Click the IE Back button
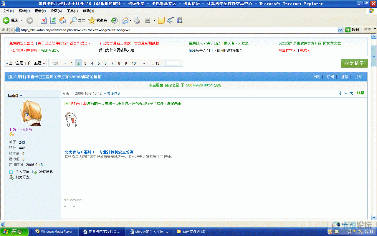 (x=10, y=20)
